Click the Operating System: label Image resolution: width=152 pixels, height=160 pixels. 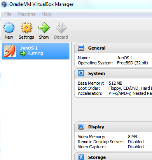(x=95, y=63)
